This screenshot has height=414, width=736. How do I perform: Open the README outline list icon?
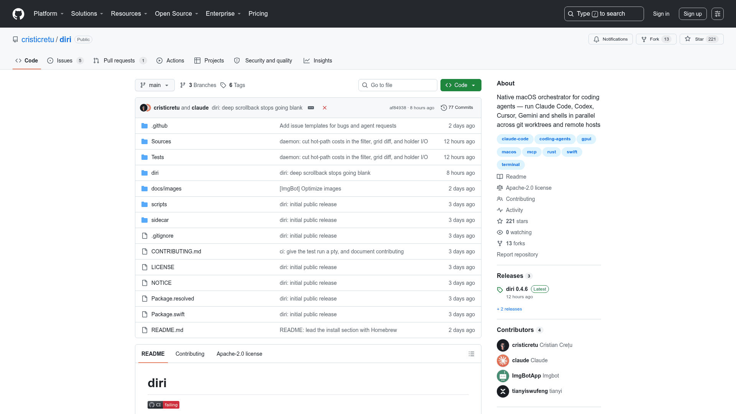coord(472,354)
